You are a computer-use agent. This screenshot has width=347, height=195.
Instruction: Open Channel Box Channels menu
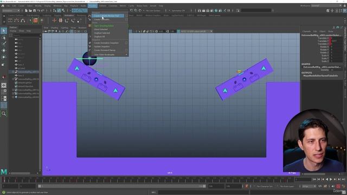coord(306,31)
